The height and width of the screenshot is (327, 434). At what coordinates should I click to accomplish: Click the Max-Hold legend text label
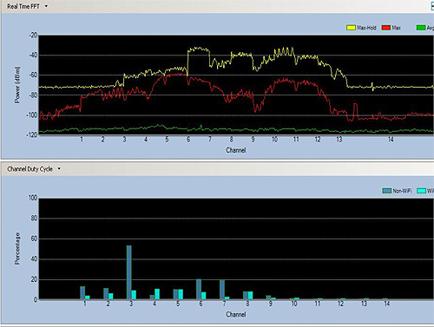366,28
